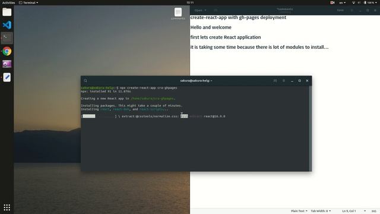Open the clock showing 15:11
The height and width of the screenshot is (214, 380).
pos(190,2)
